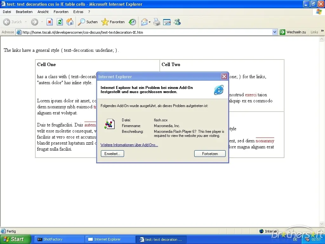The height and width of the screenshot is (244, 325).
Task: Open the Ansicht menu
Action: 43,12
